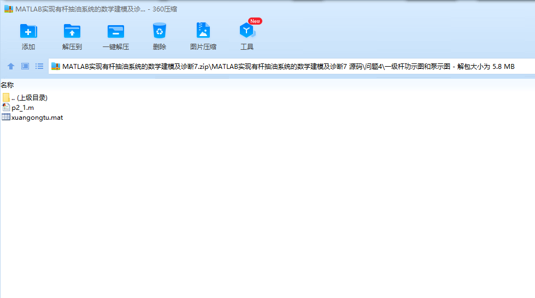Click the xuangongtu.mat data file icon
The width and height of the screenshot is (535, 298).
pyautogui.click(x=6, y=117)
